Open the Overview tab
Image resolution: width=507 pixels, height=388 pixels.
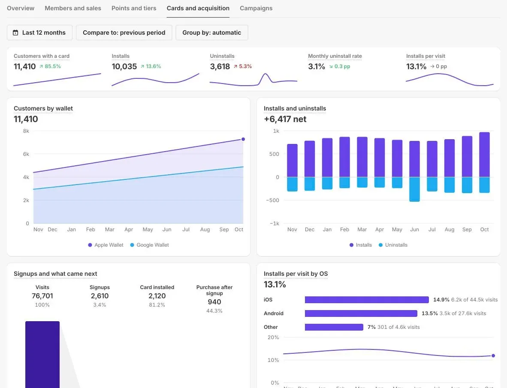click(x=20, y=8)
